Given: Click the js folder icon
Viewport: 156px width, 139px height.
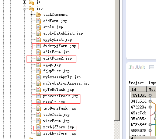Looking at the screenshot, I should (31, 2).
